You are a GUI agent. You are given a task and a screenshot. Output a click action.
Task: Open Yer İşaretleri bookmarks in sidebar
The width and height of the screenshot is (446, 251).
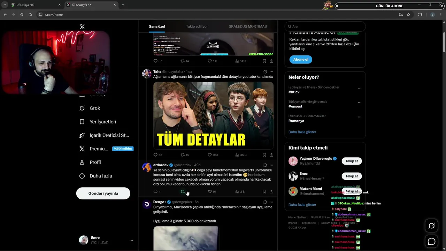[98, 122]
